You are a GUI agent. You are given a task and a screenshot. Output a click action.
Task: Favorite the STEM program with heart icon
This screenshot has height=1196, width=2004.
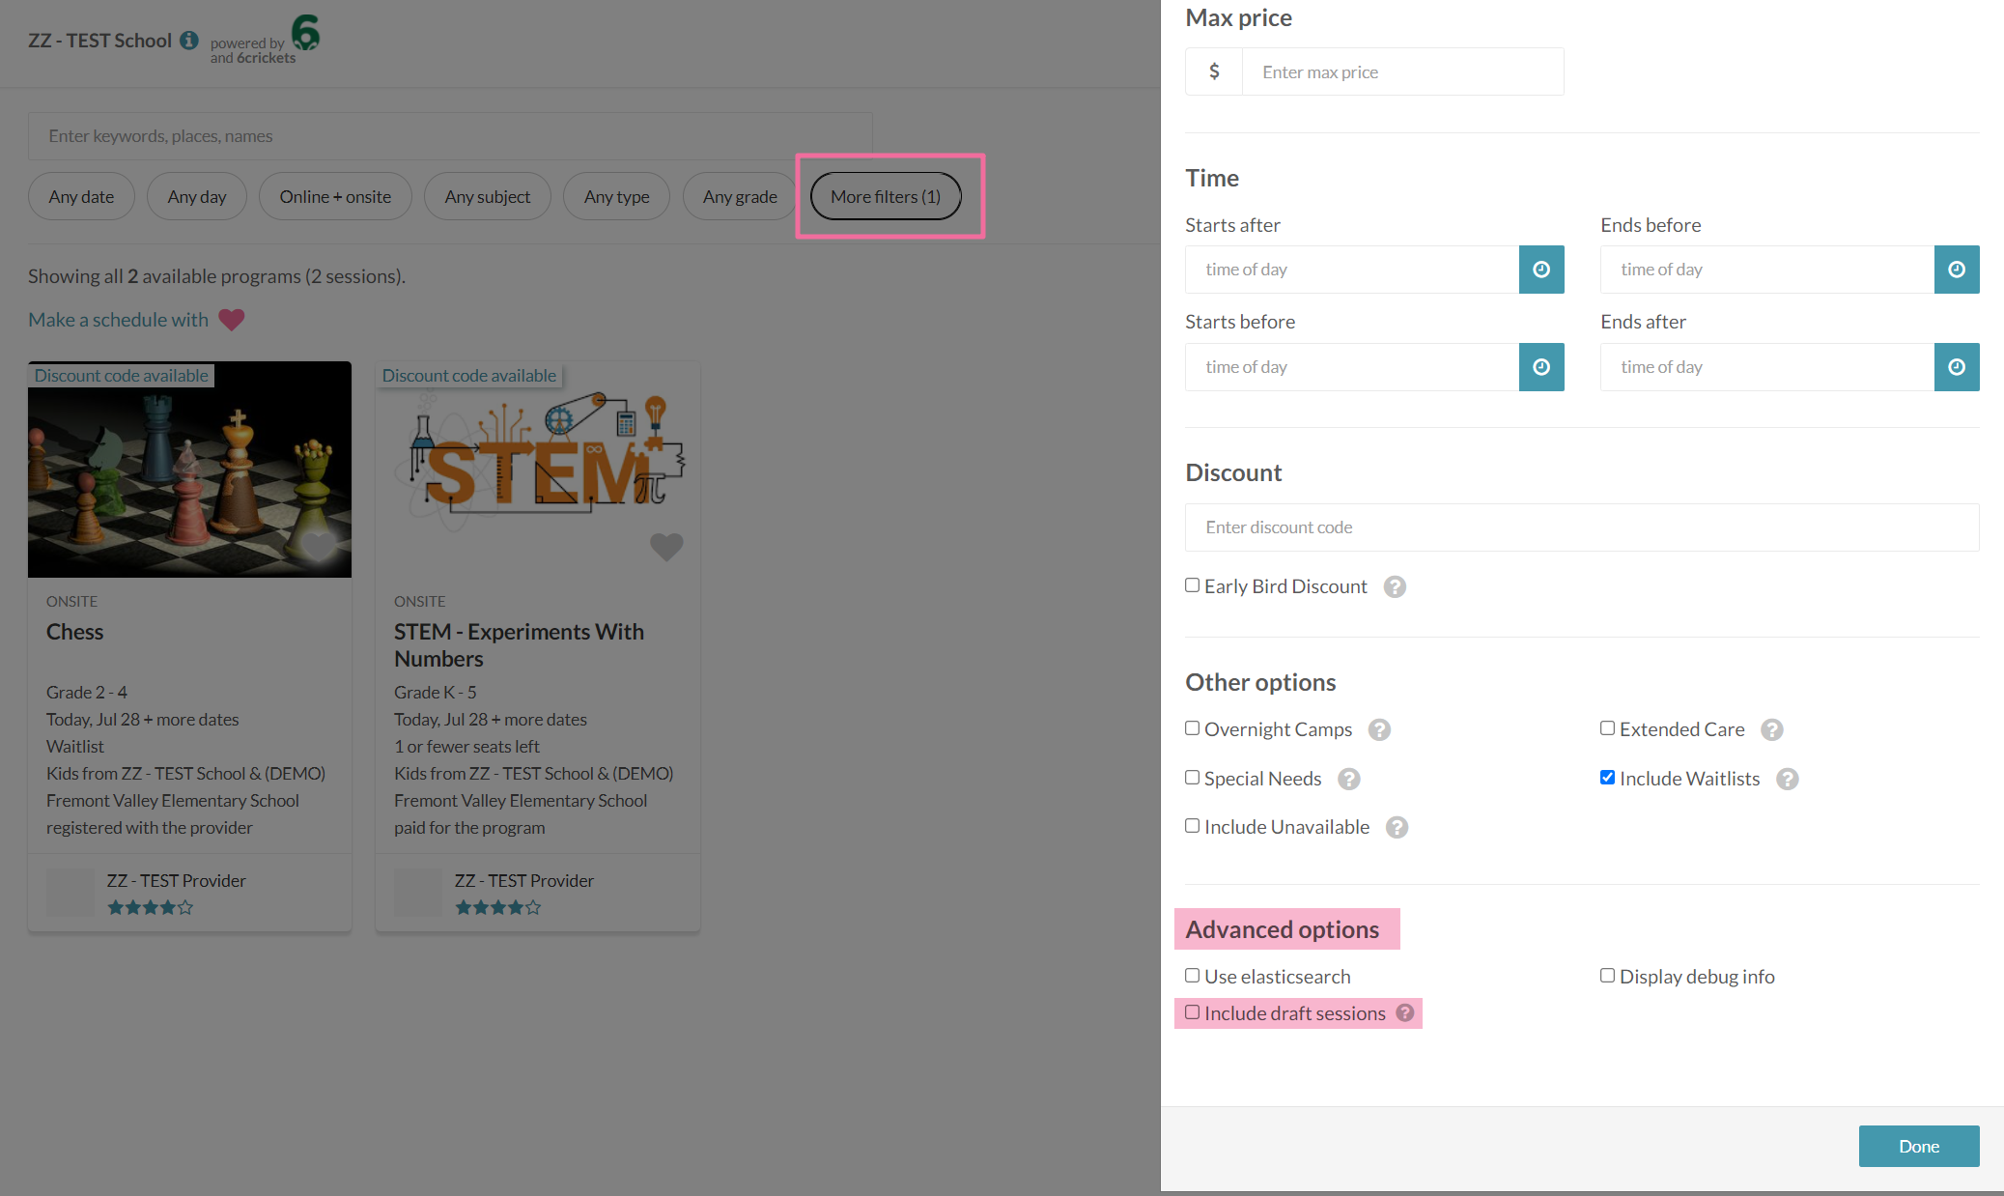pyautogui.click(x=665, y=547)
